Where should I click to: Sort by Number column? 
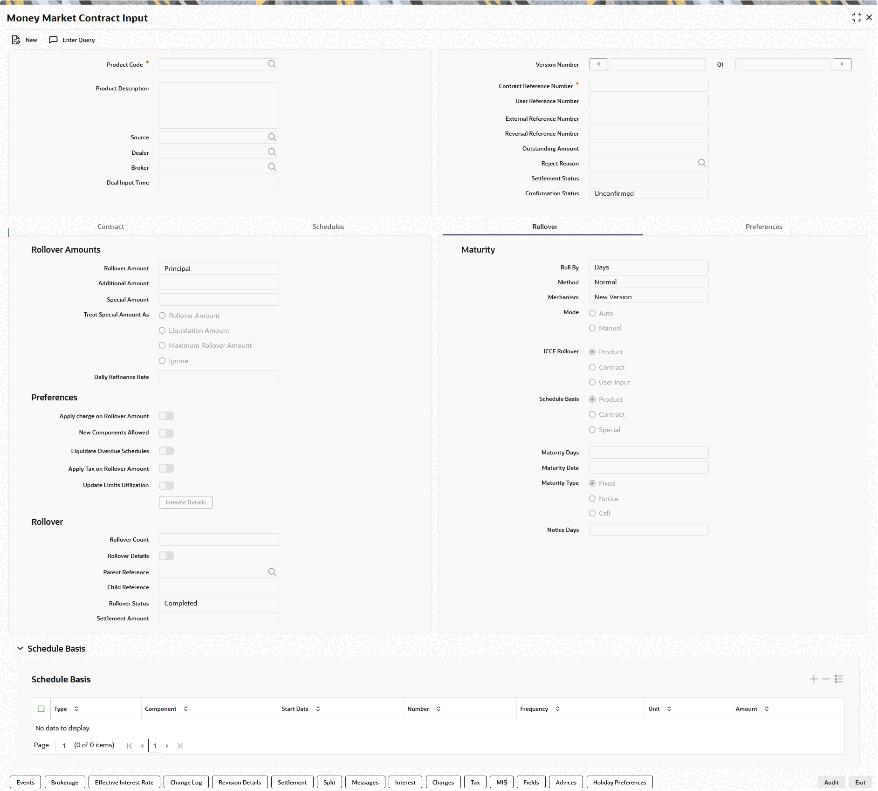pyautogui.click(x=439, y=709)
